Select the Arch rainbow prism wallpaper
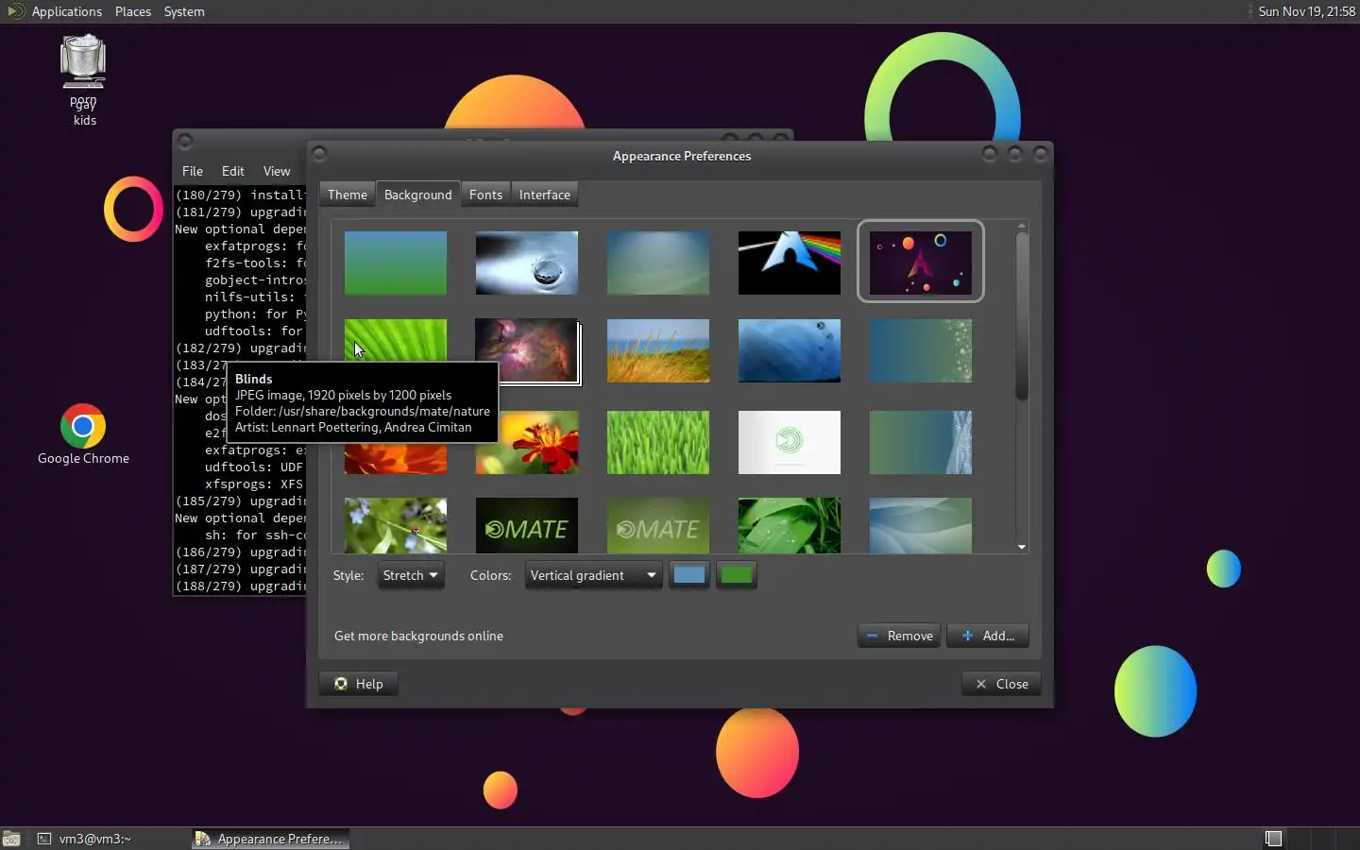 [x=790, y=263]
